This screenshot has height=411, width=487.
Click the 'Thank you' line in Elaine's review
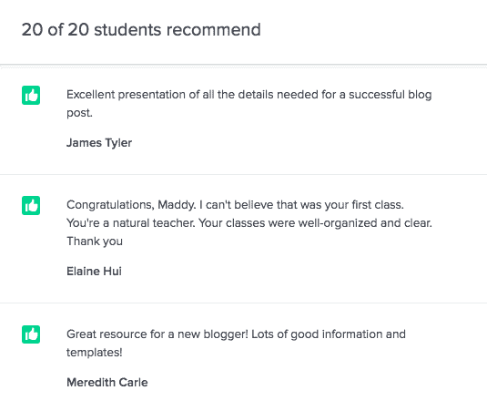pyautogui.click(x=95, y=241)
